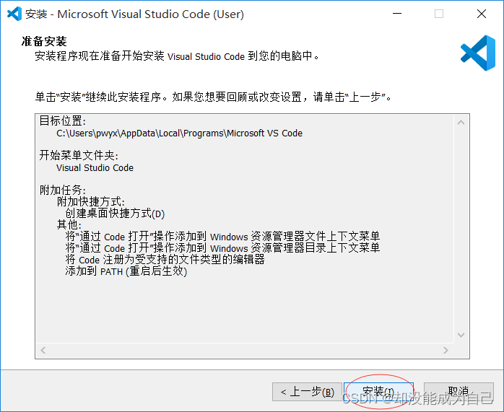The height and width of the screenshot is (412, 504).
Task: Click the 单击"安装"继续 instruction text
Action: click(213, 97)
